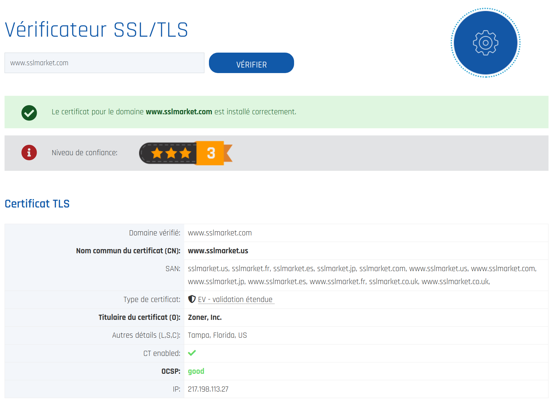This screenshot has height=403, width=555.
Task: Click bold www.sslmarket.com in success message
Action: pyautogui.click(x=179, y=112)
